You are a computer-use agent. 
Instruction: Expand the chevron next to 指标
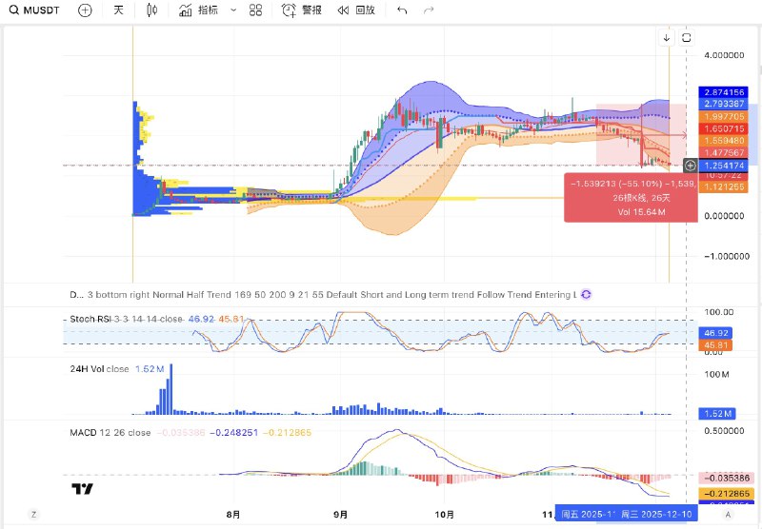(232, 10)
